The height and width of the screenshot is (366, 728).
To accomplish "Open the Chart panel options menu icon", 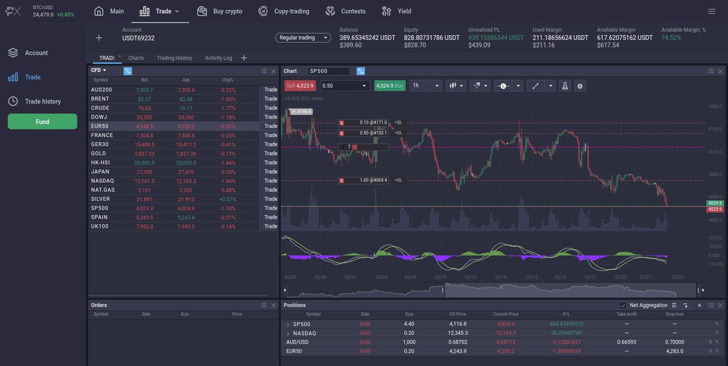I will tap(712, 71).
